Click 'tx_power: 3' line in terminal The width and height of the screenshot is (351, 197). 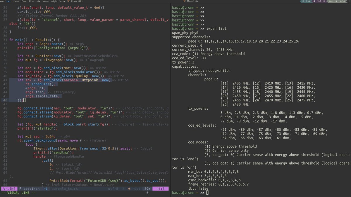[183, 62]
